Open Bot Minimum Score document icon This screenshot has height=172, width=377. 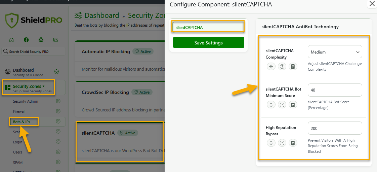[x=293, y=105]
